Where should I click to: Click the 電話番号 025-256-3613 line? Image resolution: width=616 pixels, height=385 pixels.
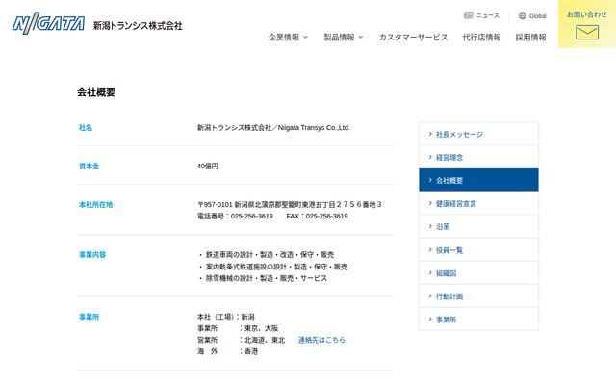235,216
